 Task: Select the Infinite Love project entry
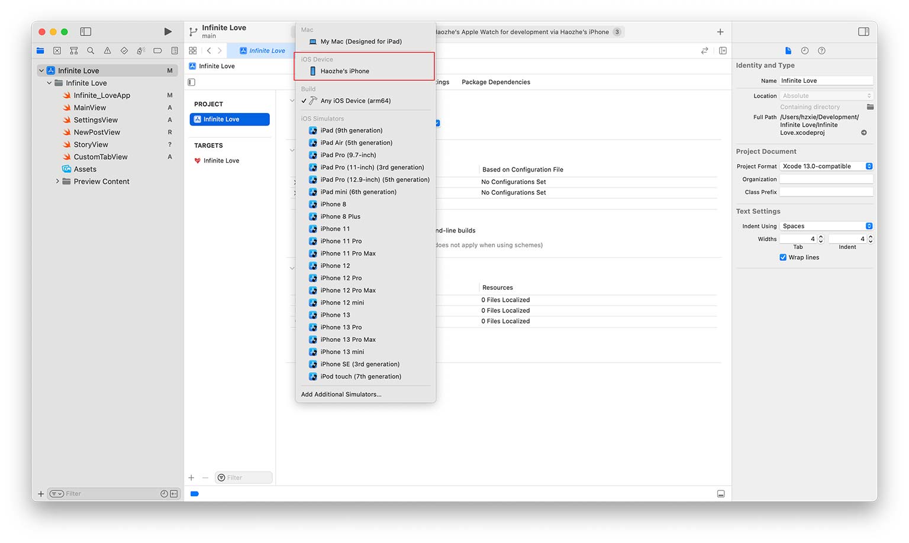click(x=230, y=119)
